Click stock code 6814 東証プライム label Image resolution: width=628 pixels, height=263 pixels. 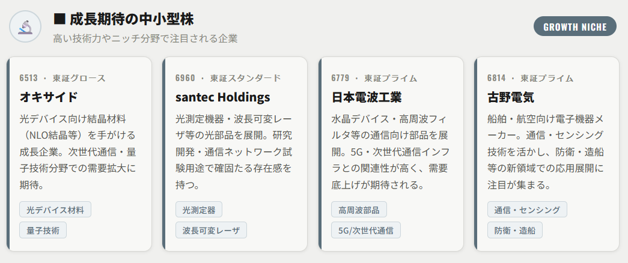pos(530,78)
